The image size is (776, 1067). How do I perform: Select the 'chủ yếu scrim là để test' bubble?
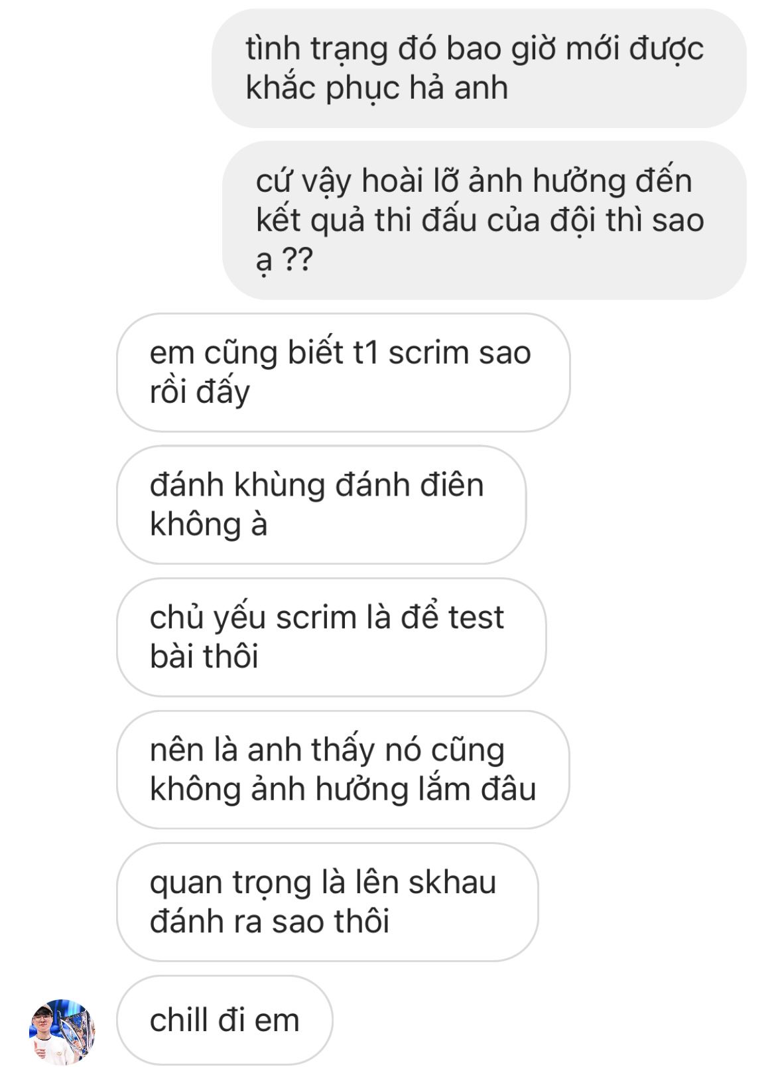332,637
